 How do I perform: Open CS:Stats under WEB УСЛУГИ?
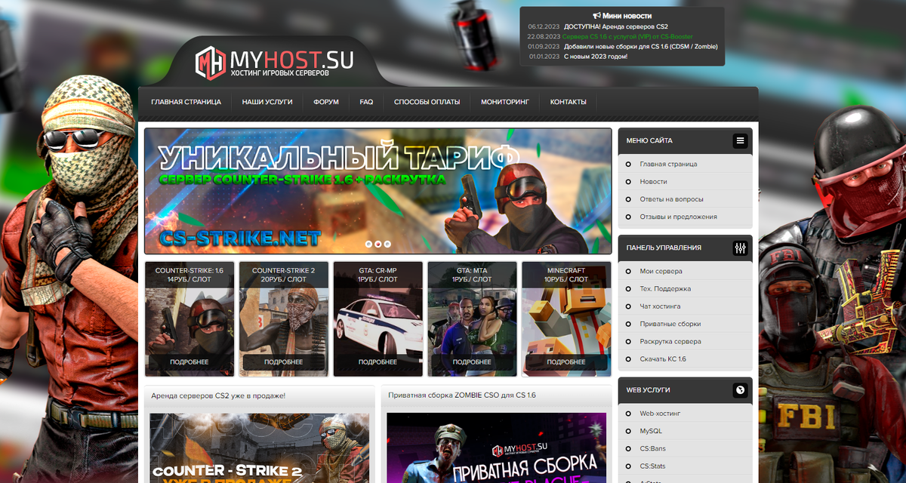[x=653, y=466]
